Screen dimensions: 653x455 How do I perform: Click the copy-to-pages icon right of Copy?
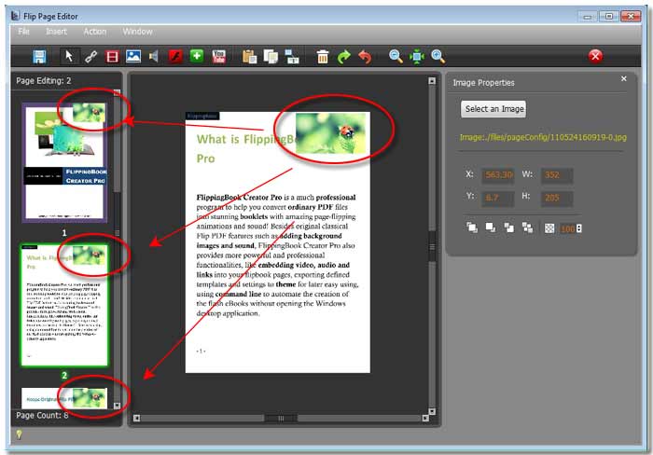[x=292, y=56]
